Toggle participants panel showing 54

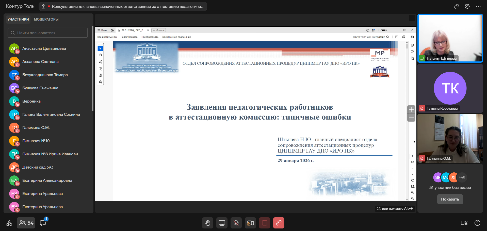(26, 223)
